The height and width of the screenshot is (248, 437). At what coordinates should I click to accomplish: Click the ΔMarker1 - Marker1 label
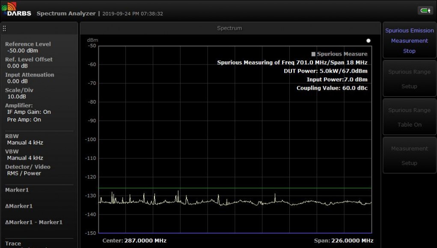pos(34,222)
